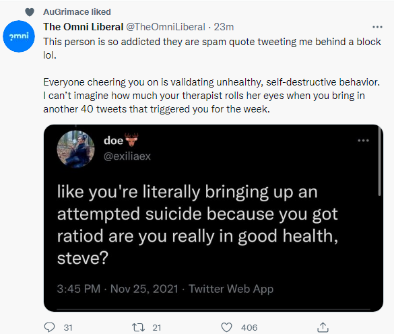Like the tweet with heart icon

(226, 327)
